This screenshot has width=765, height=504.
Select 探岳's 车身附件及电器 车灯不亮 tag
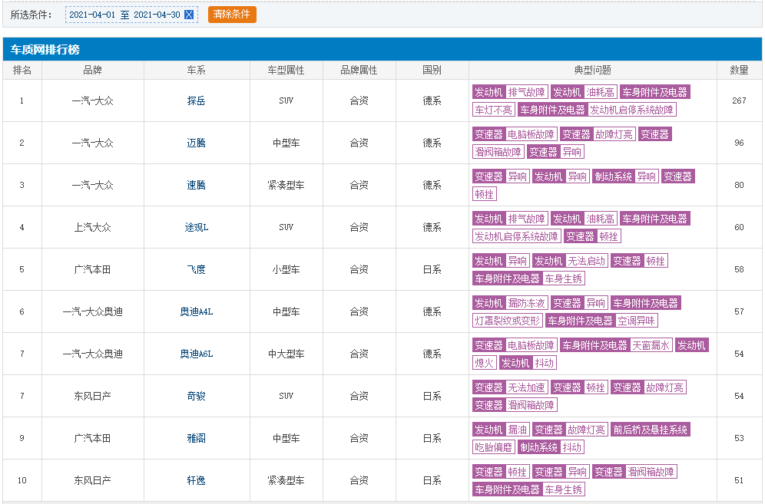pos(494,110)
